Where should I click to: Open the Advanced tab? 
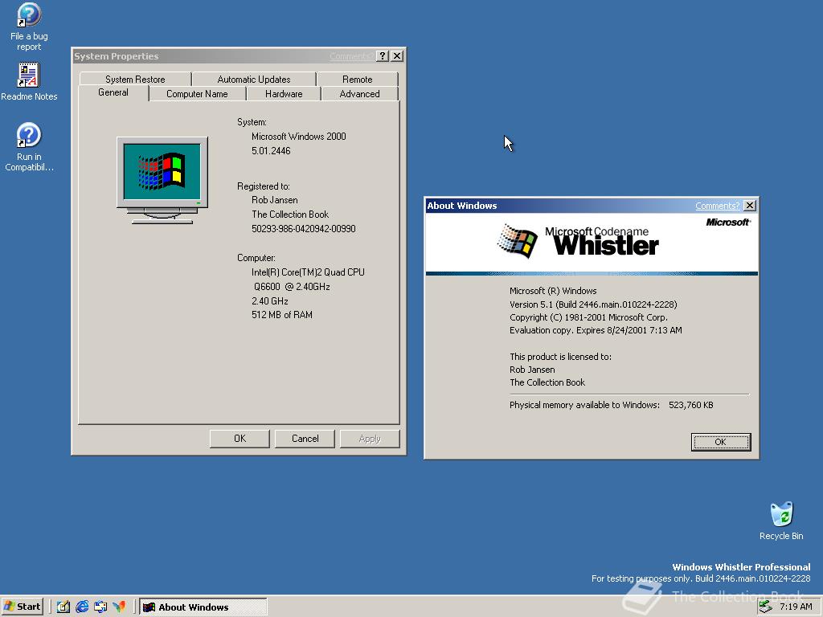click(359, 94)
